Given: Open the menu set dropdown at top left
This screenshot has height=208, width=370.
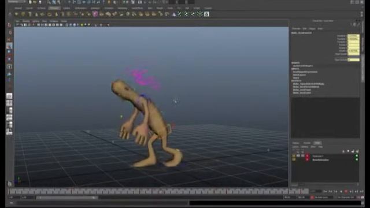Looking at the screenshot, I should tap(17, 2).
